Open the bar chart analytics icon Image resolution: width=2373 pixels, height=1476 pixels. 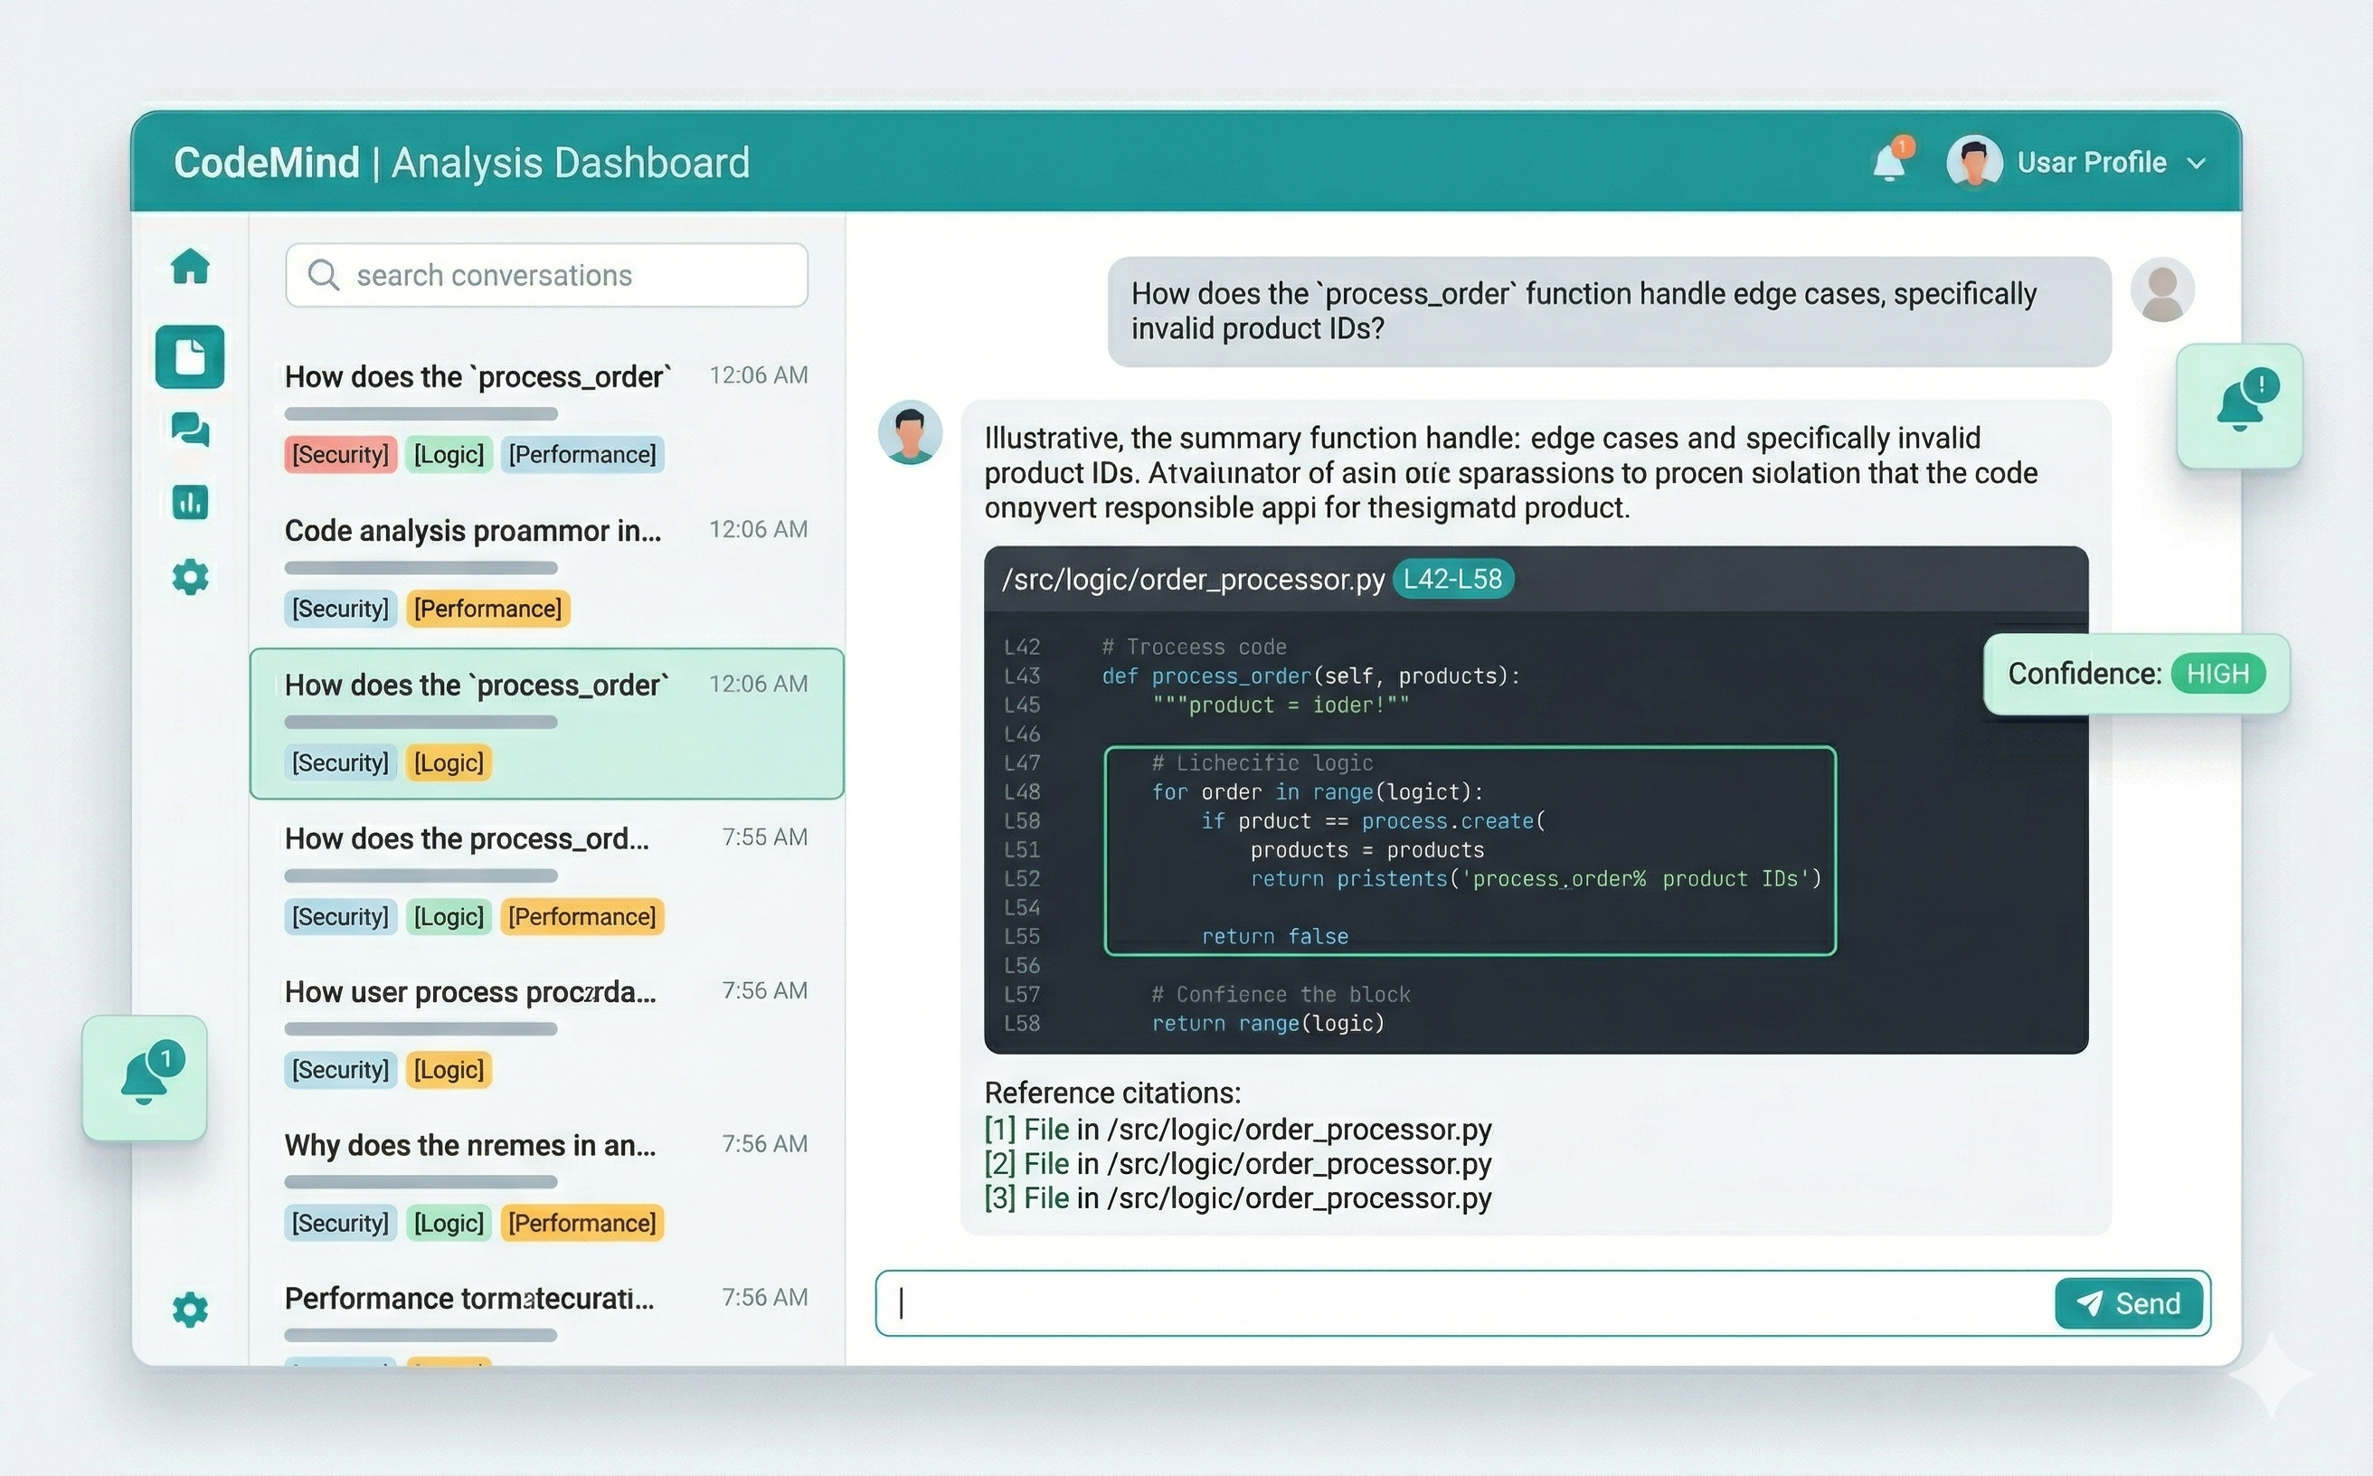click(x=190, y=502)
